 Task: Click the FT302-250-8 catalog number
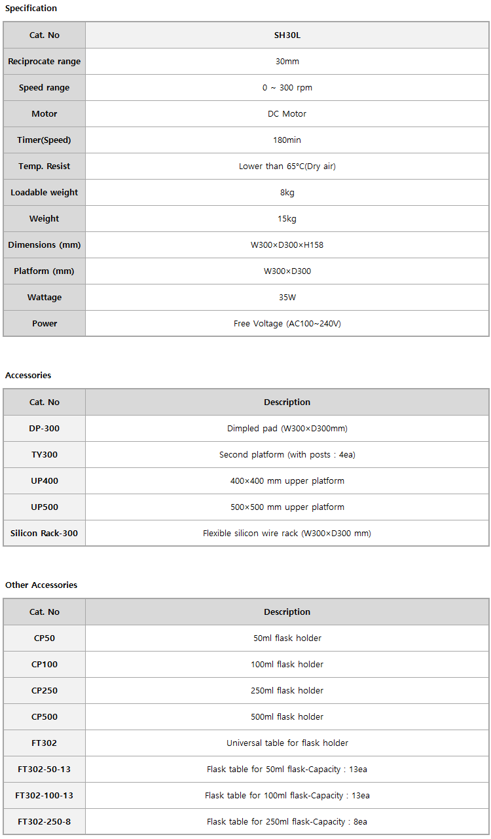coord(45,822)
